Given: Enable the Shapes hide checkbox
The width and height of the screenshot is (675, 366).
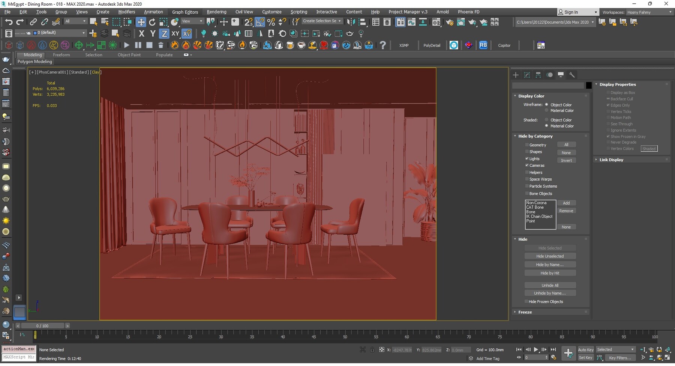Looking at the screenshot, I should click(x=527, y=151).
